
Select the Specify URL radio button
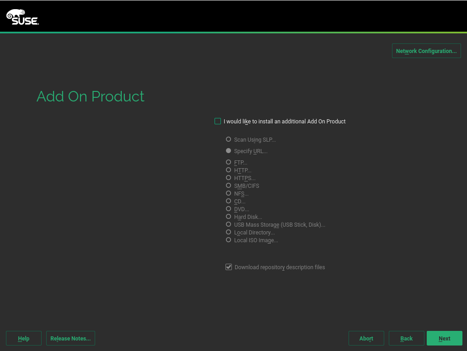[x=229, y=151]
